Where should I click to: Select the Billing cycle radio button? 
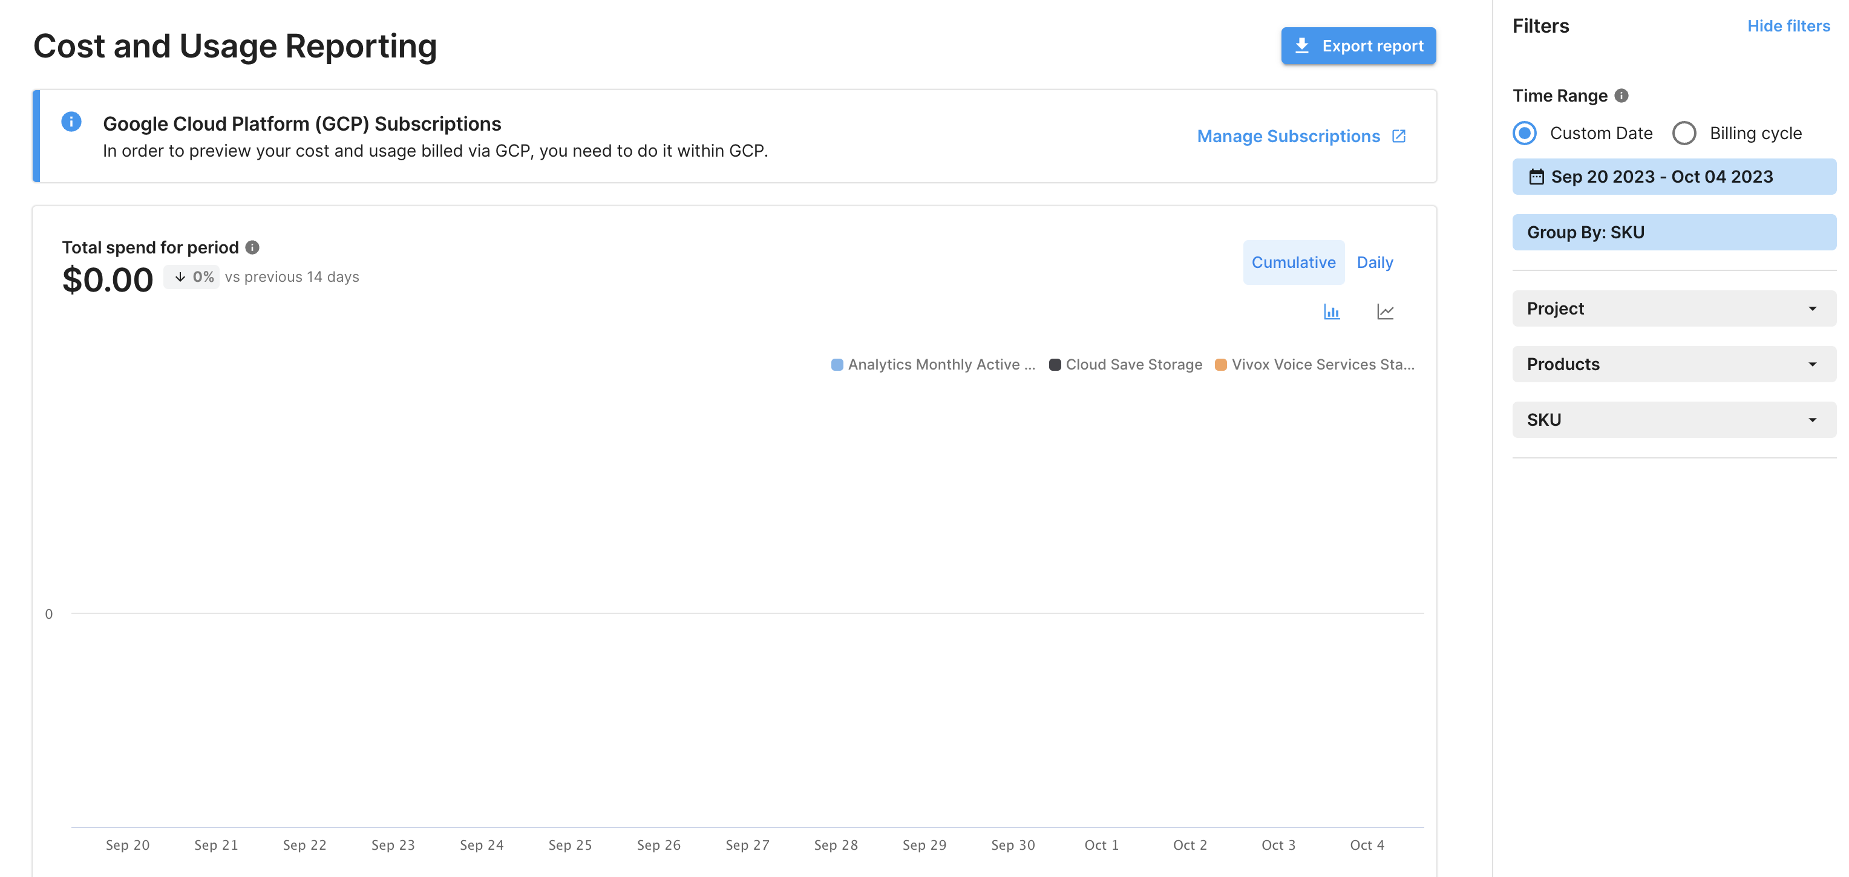click(x=1684, y=134)
